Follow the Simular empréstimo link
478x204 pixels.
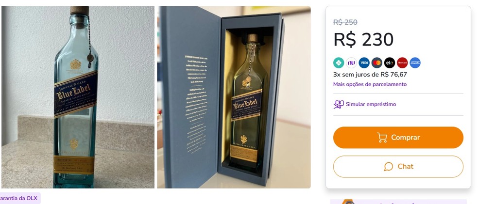(371, 104)
